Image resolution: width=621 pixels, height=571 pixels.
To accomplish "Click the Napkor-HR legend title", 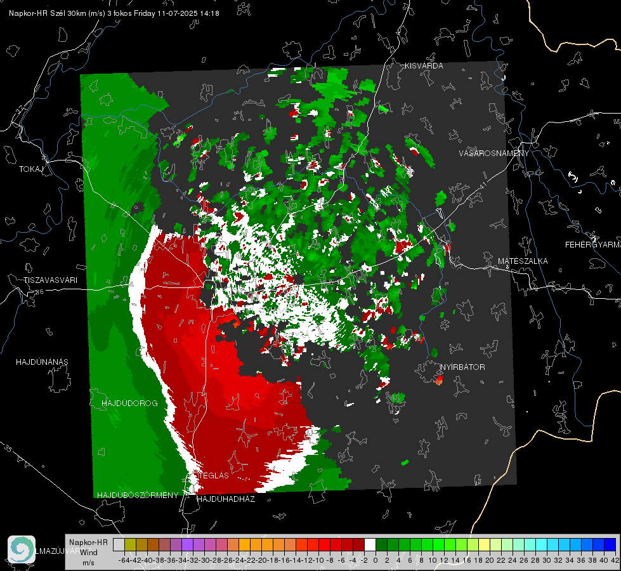I will (88, 542).
